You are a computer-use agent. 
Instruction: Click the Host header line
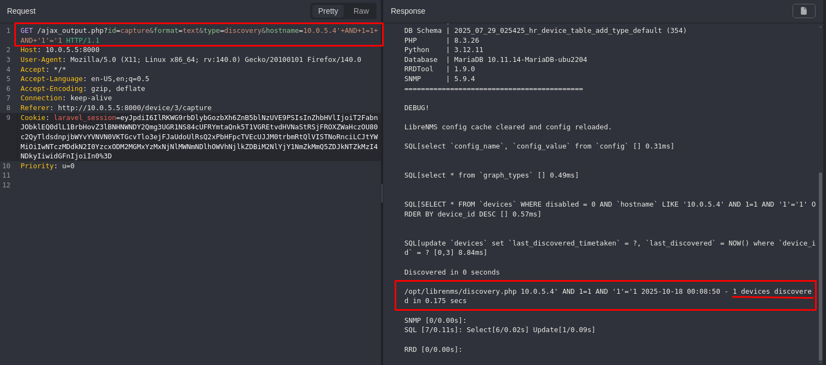pos(60,50)
